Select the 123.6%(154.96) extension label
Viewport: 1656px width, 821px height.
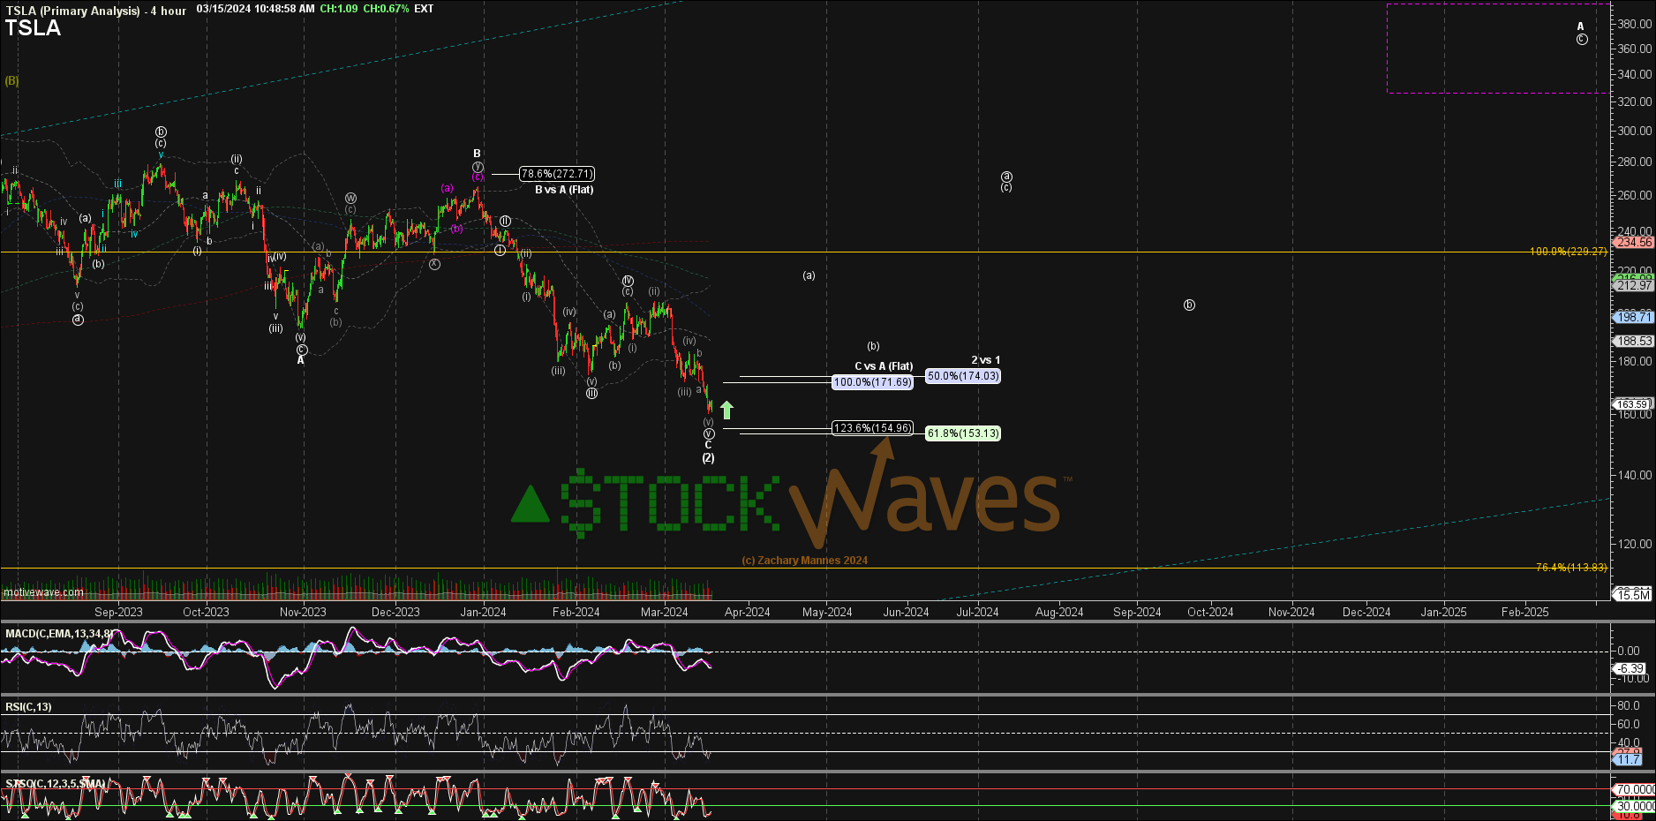pyautogui.click(x=872, y=428)
